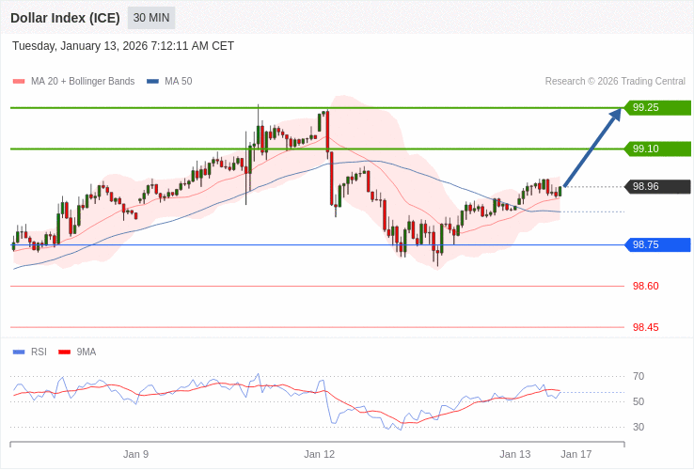This screenshot has height=470, width=694.
Task: Click the 99.25 green price tag
Action: click(657, 107)
